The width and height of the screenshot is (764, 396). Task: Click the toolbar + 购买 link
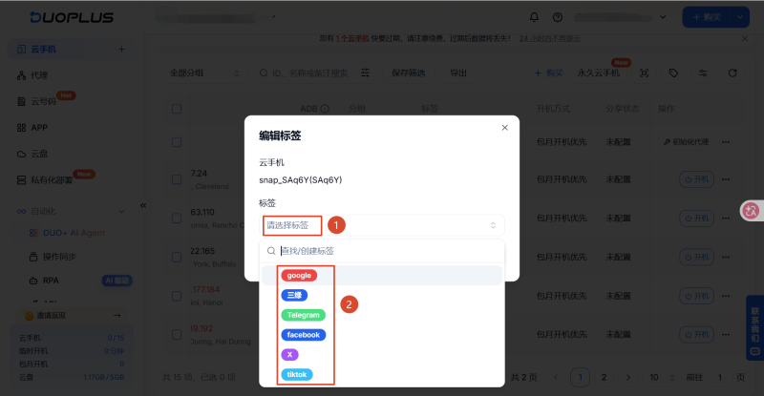(548, 73)
